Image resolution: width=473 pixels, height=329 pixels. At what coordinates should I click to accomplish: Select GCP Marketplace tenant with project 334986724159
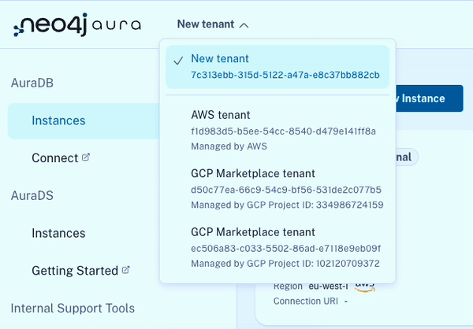click(277, 189)
